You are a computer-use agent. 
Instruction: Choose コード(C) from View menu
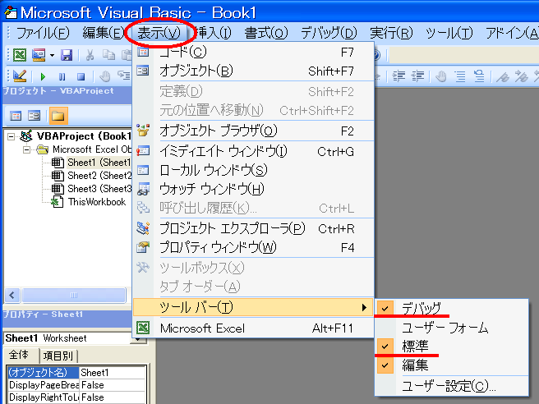tap(253, 53)
